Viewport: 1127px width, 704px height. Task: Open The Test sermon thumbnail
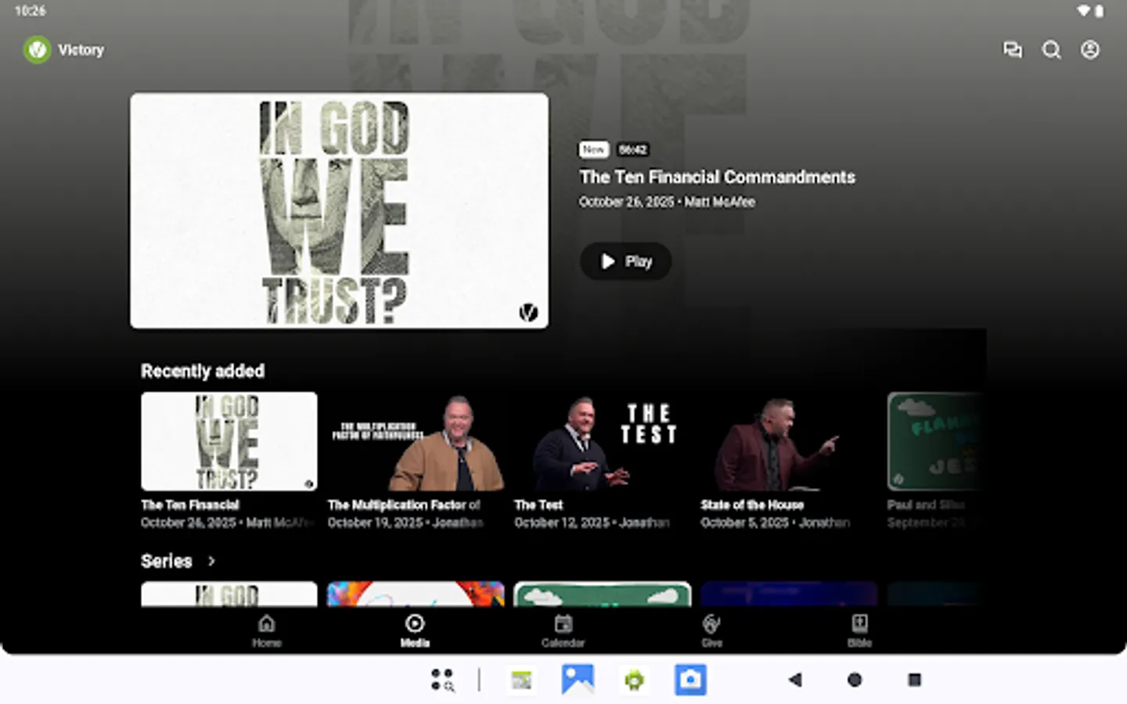[x=601, y=441]
